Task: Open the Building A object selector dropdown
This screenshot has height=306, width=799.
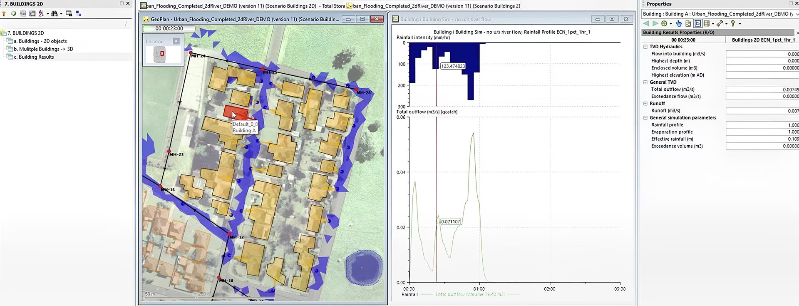Action: pos(797,14)
